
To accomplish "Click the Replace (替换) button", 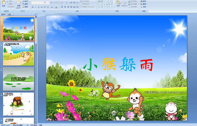I will click(x=144, y=4).
